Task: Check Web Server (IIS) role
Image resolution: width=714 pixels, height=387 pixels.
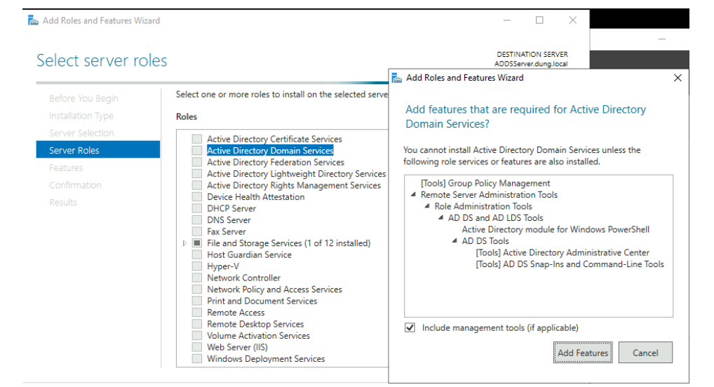Action: [196, 347]
